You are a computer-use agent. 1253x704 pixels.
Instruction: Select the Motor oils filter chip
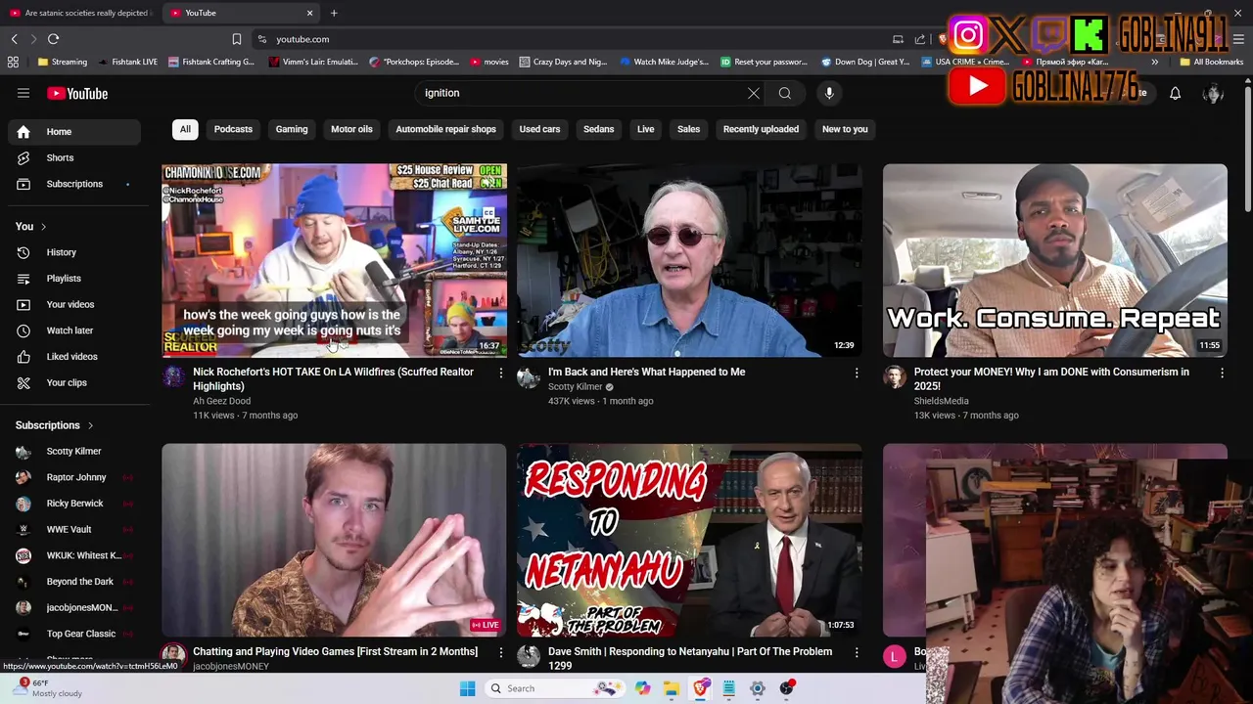pyautogui.click(x=351, y=129)
